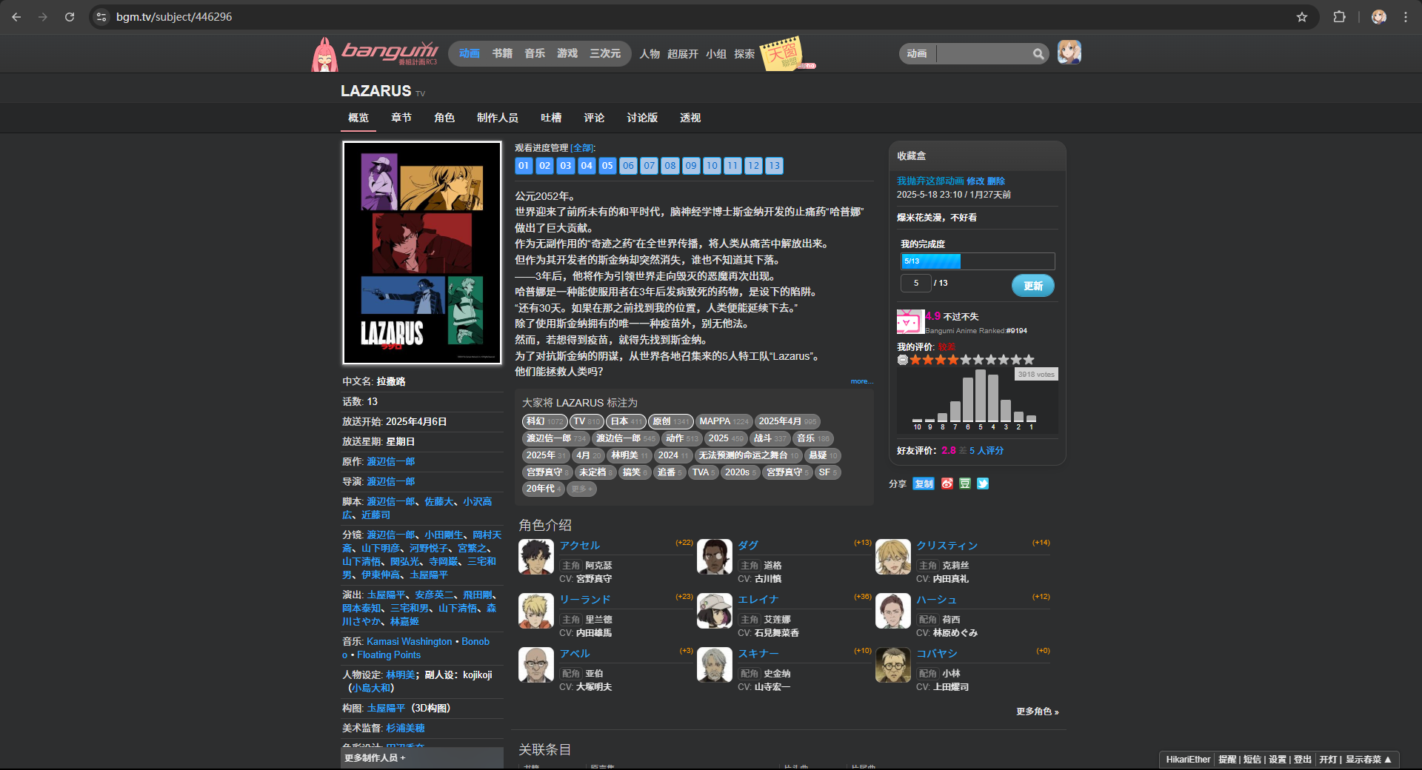1422x770 pixels.
Task: Share to Twitter icon
Action: click(x=982, y=483)
